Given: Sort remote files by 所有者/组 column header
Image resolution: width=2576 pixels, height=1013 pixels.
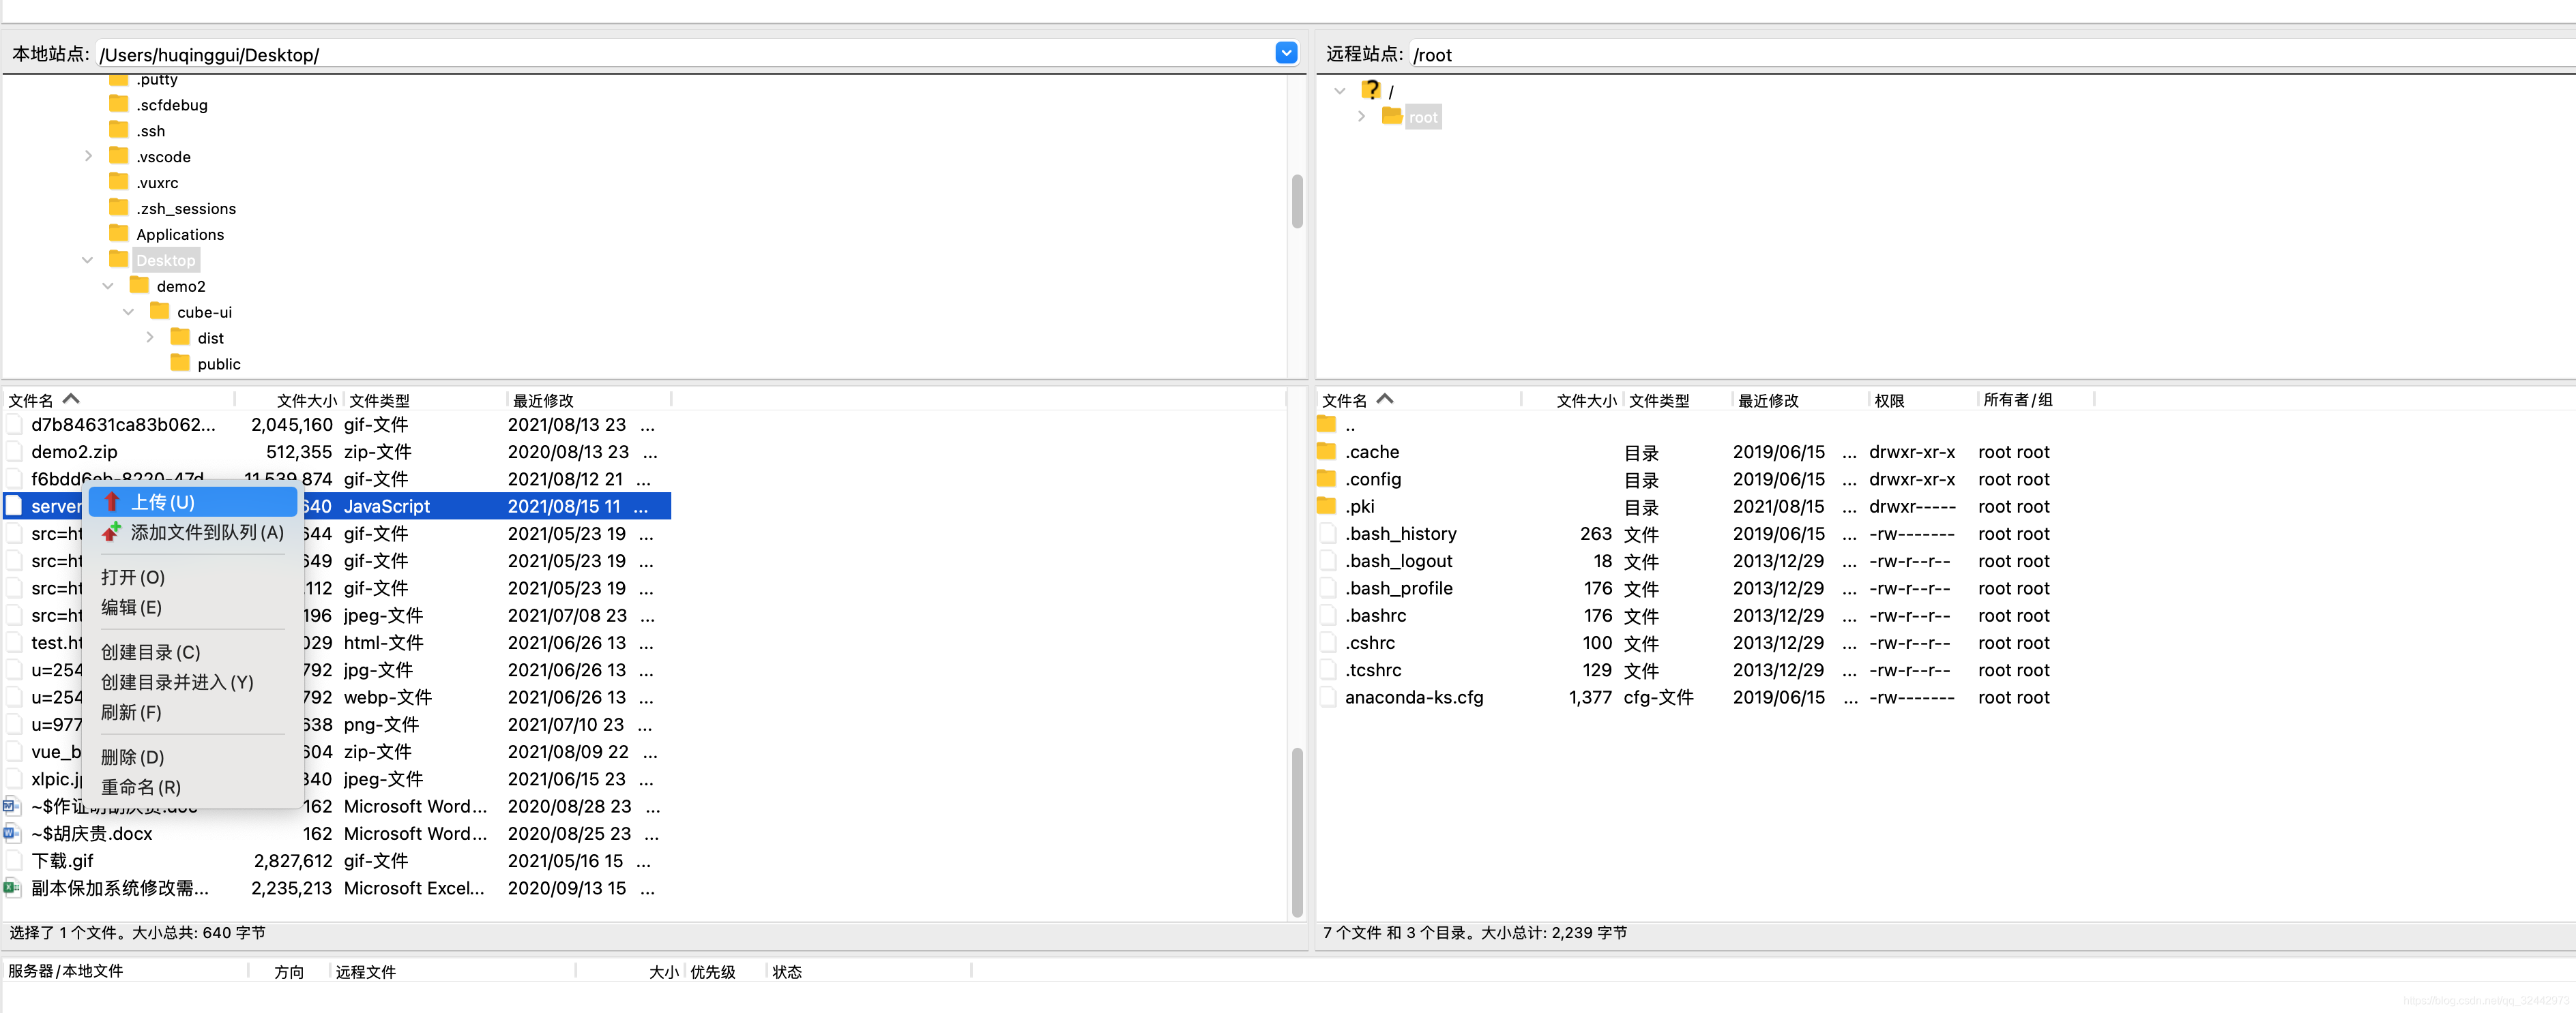Looking at the screenshot, I should (2035, 399).
